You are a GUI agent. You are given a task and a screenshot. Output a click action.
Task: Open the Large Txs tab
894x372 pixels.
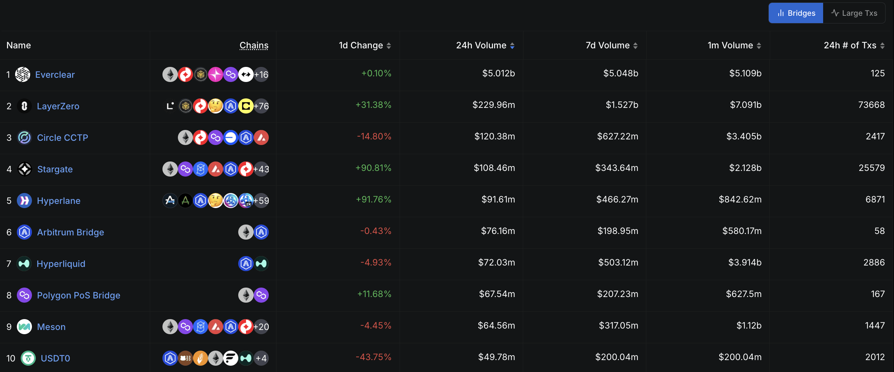tap(854, 13)
